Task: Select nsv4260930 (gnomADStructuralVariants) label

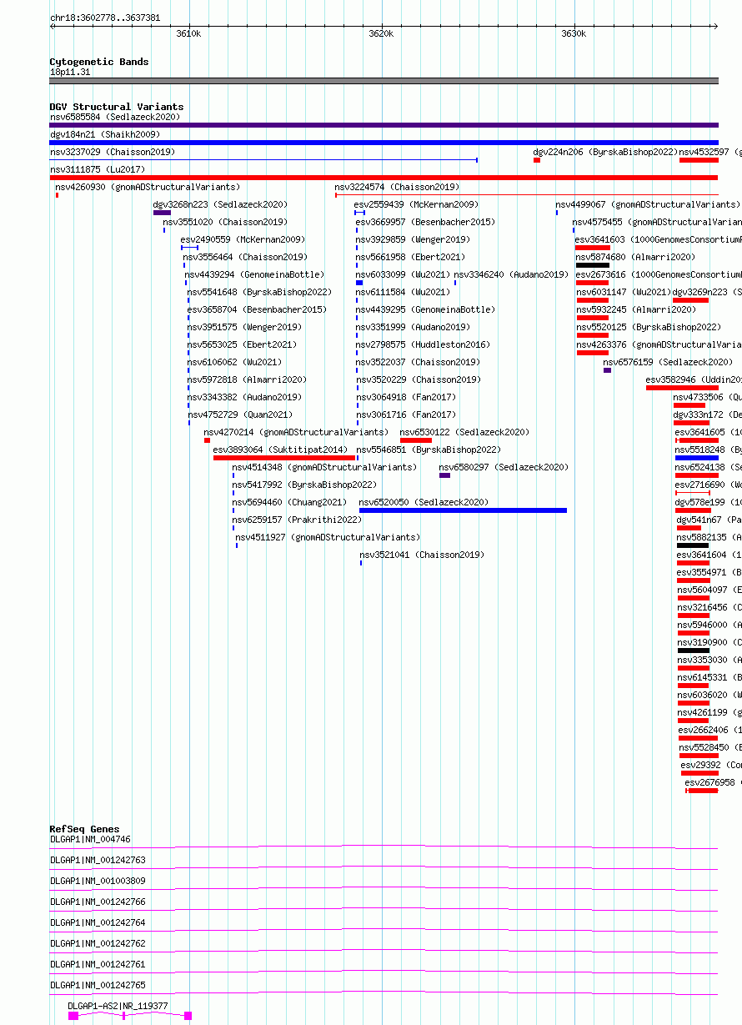Action: coord(148,187)
